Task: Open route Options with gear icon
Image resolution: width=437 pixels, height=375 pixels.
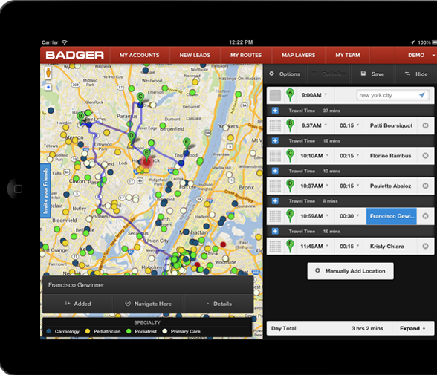Action: coord(285,74)
